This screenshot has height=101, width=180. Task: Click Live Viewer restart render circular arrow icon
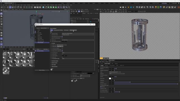[103, 12]
